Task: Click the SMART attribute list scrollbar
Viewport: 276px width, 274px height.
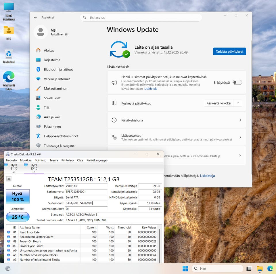Action: click(x=160, y=245)
